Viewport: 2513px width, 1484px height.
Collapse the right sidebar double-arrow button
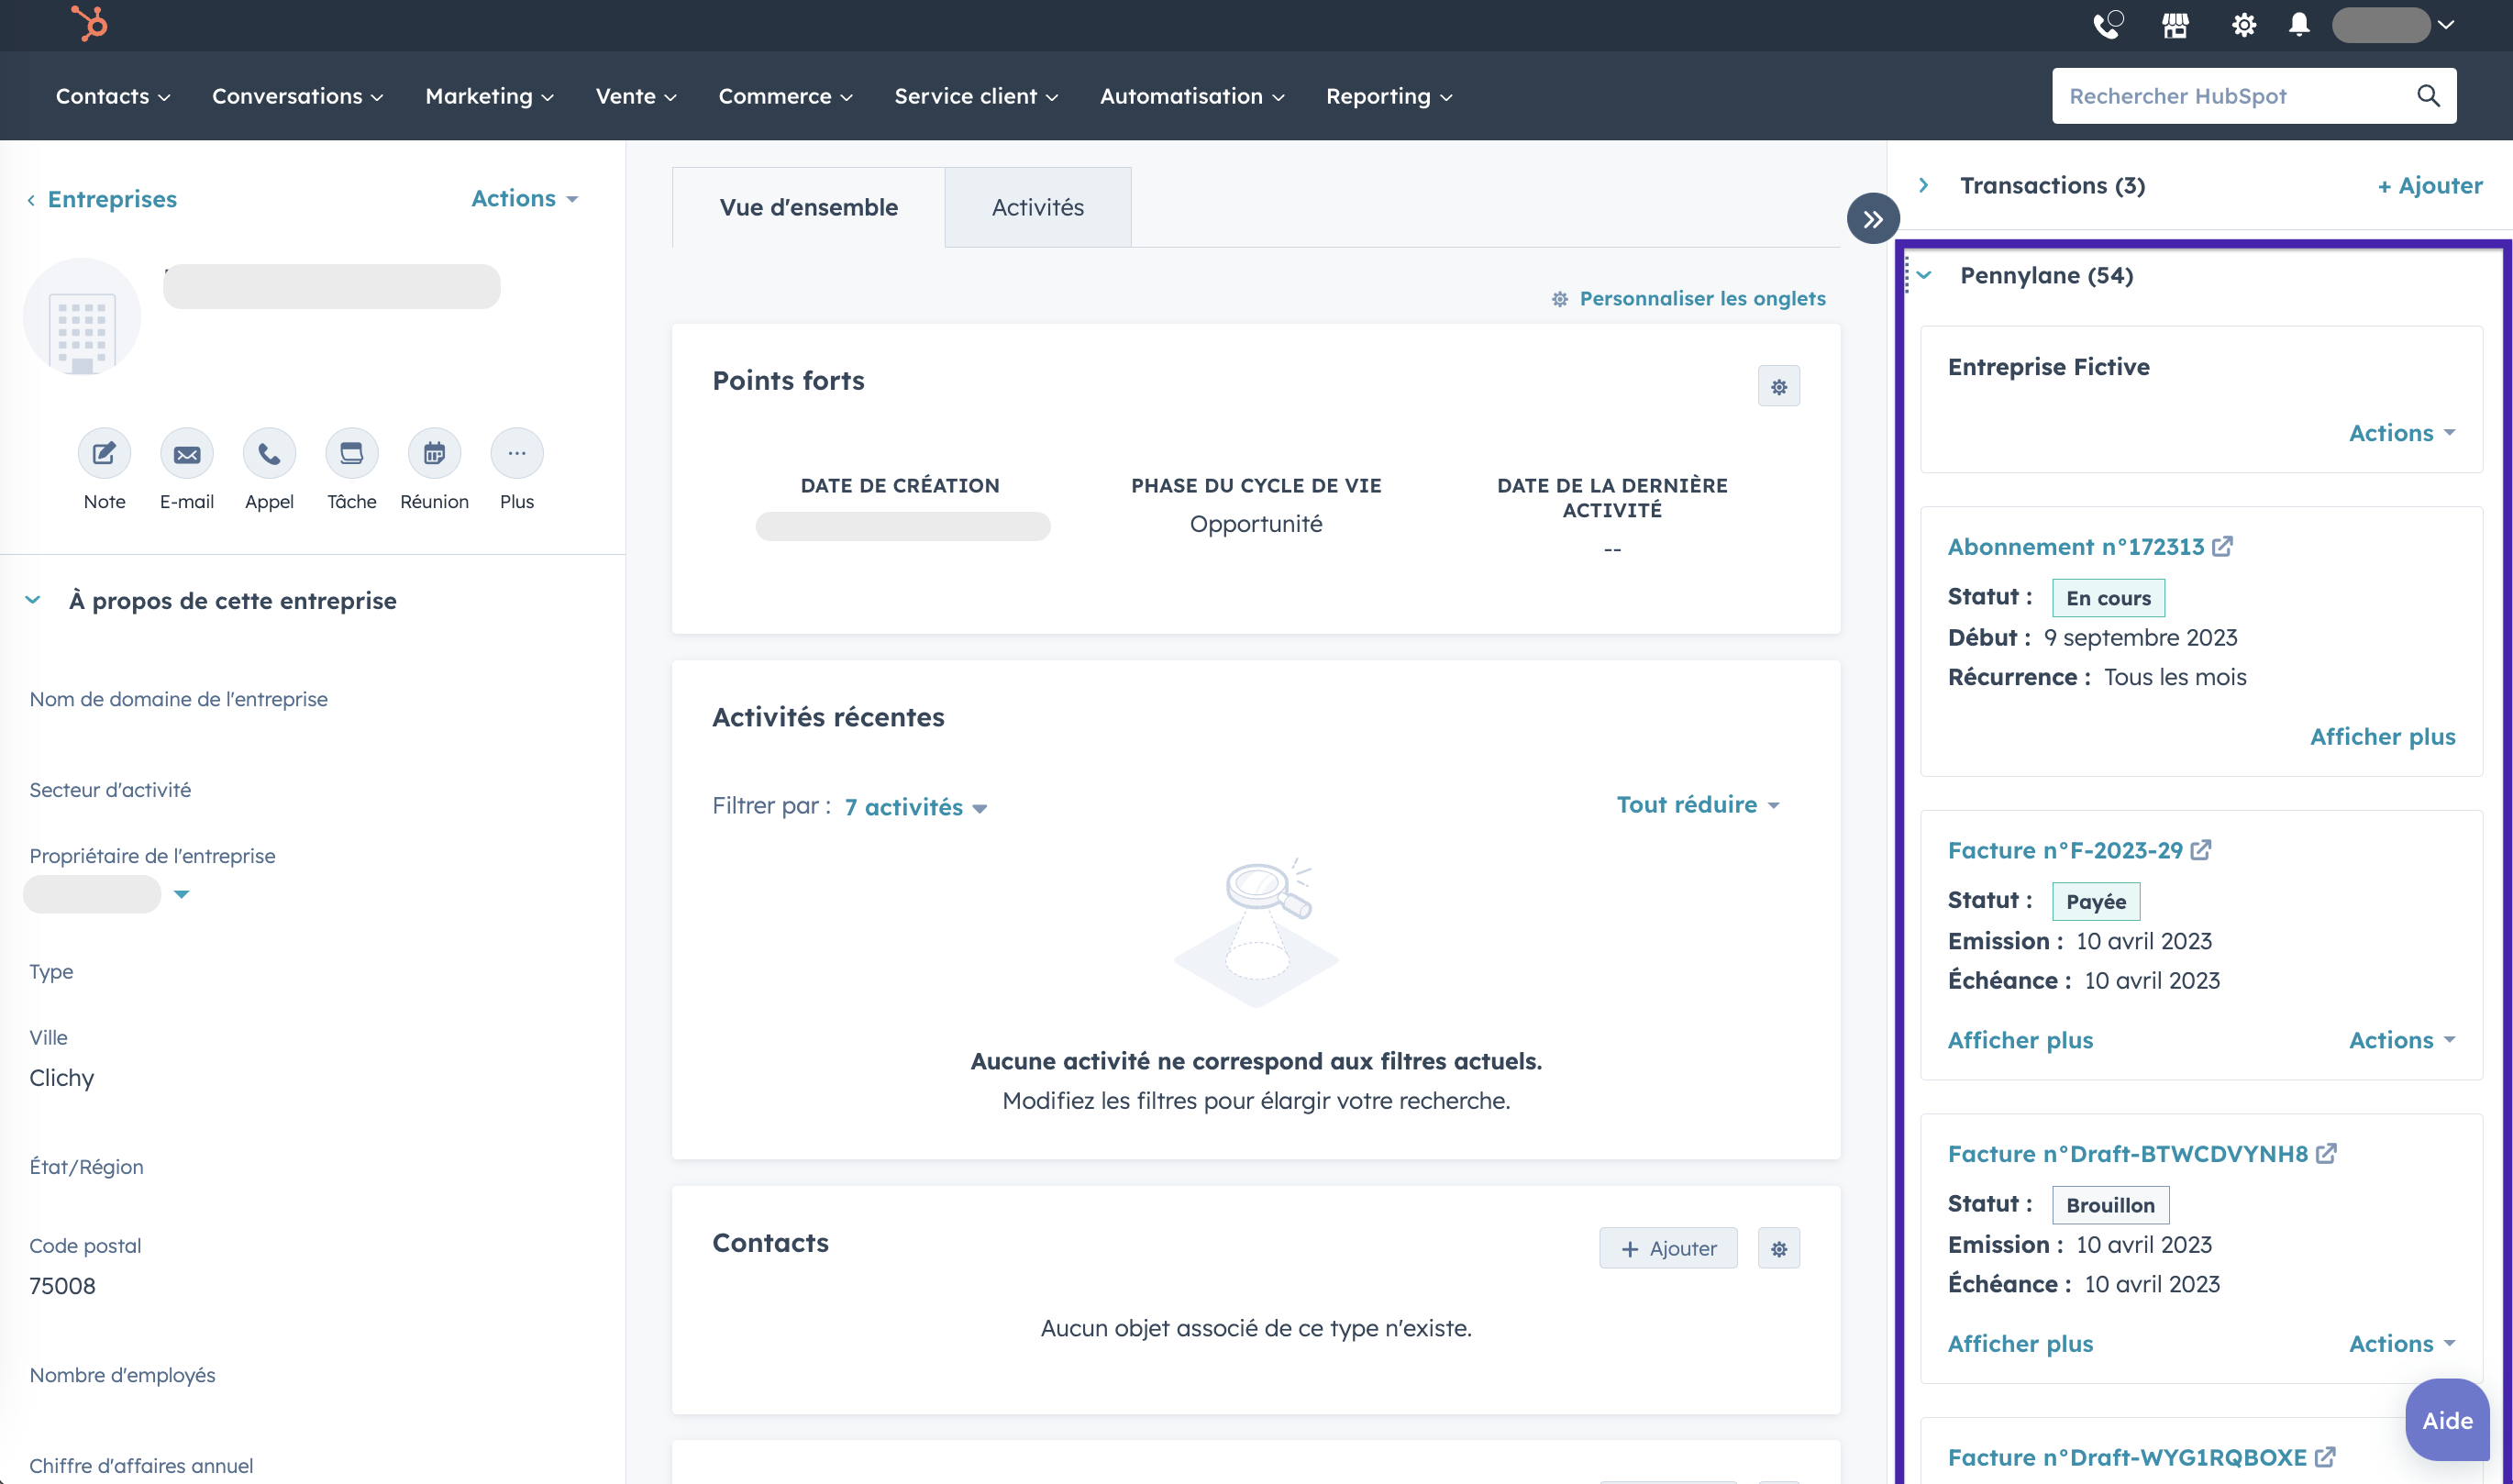1872,219
